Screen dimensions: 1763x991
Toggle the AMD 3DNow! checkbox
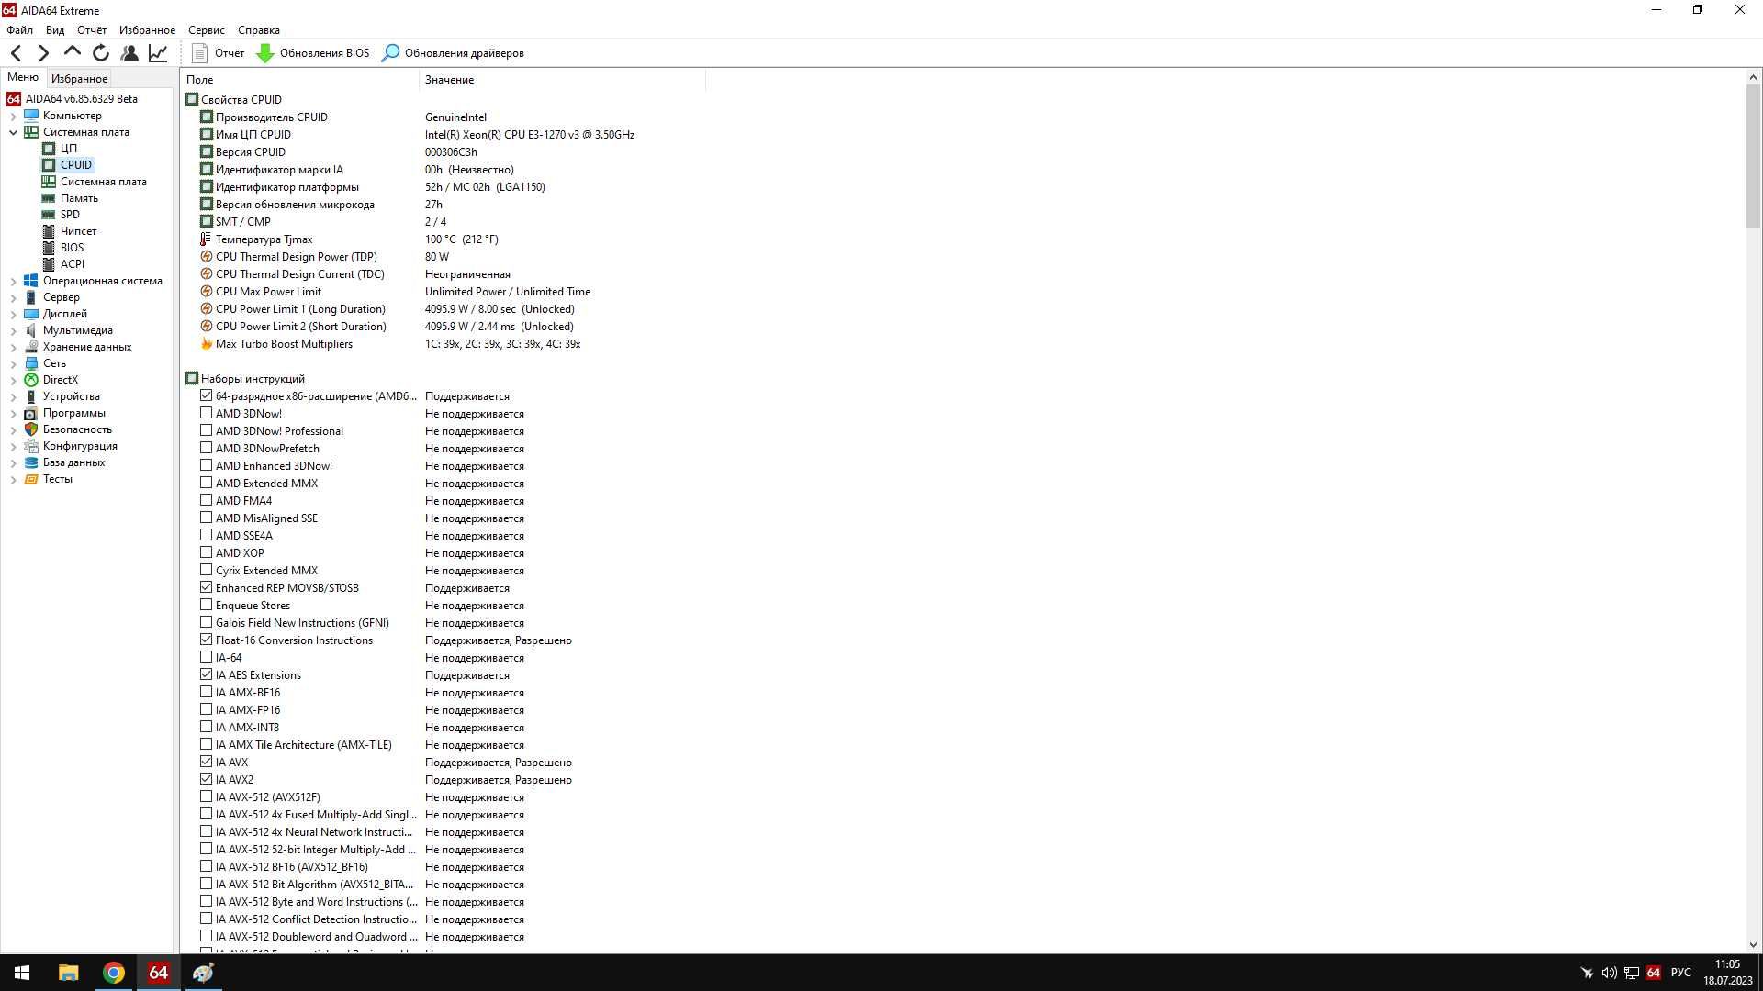(206, 414)
